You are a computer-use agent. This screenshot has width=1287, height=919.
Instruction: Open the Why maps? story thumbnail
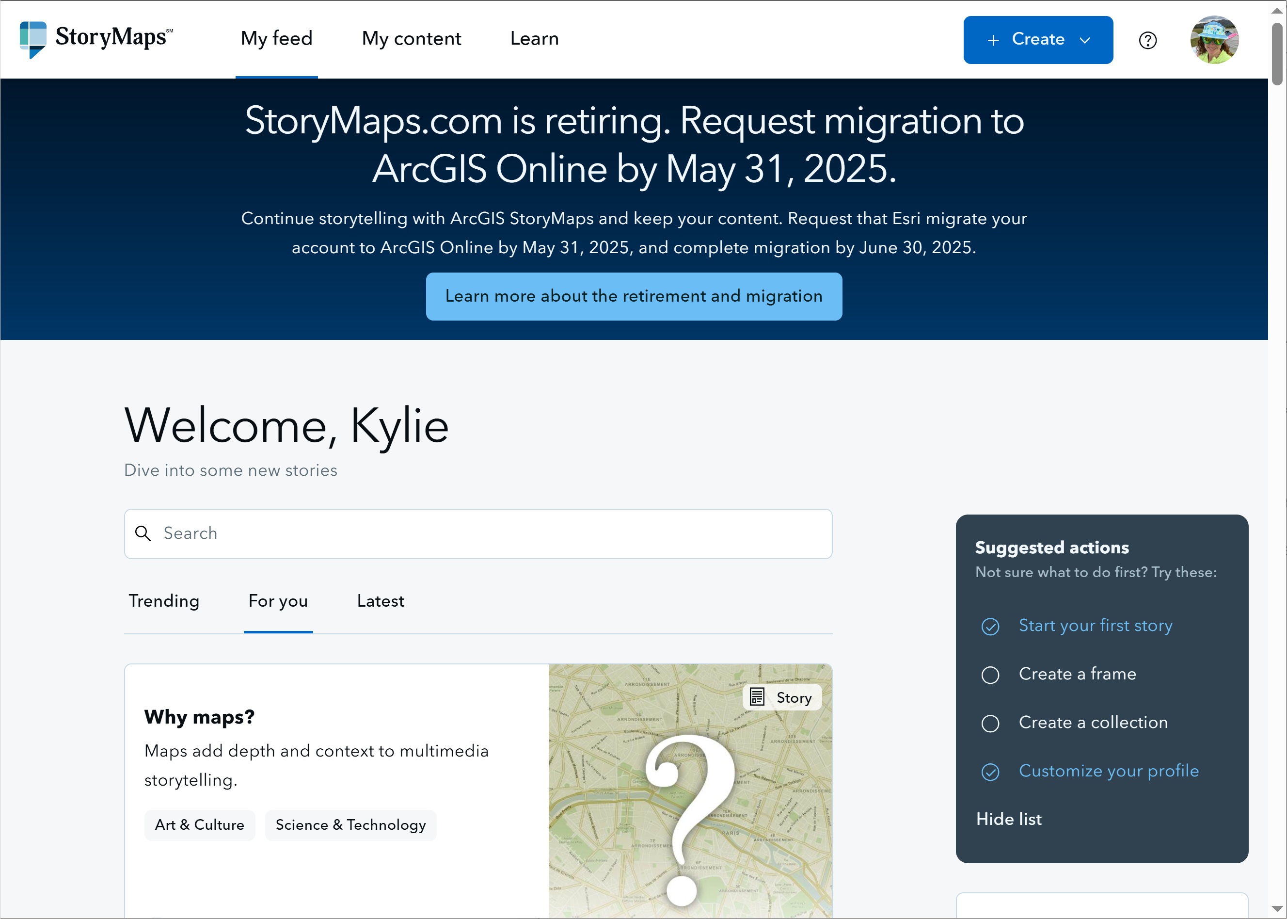point(690,791)
